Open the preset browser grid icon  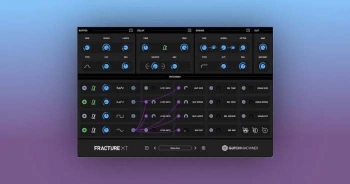[203, 148]
